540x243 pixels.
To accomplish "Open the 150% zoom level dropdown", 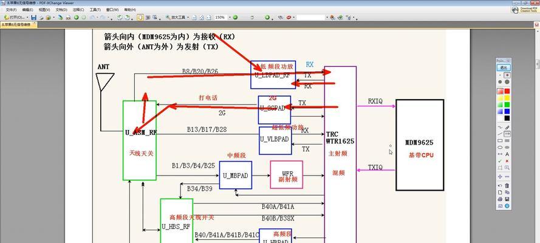I will tap(230, 17).
